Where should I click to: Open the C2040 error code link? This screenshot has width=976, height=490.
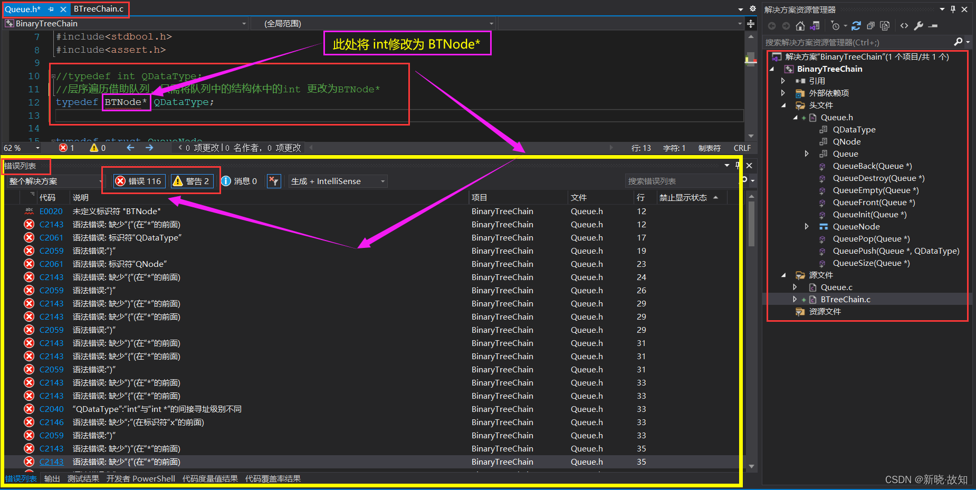(x=52, y=409)
